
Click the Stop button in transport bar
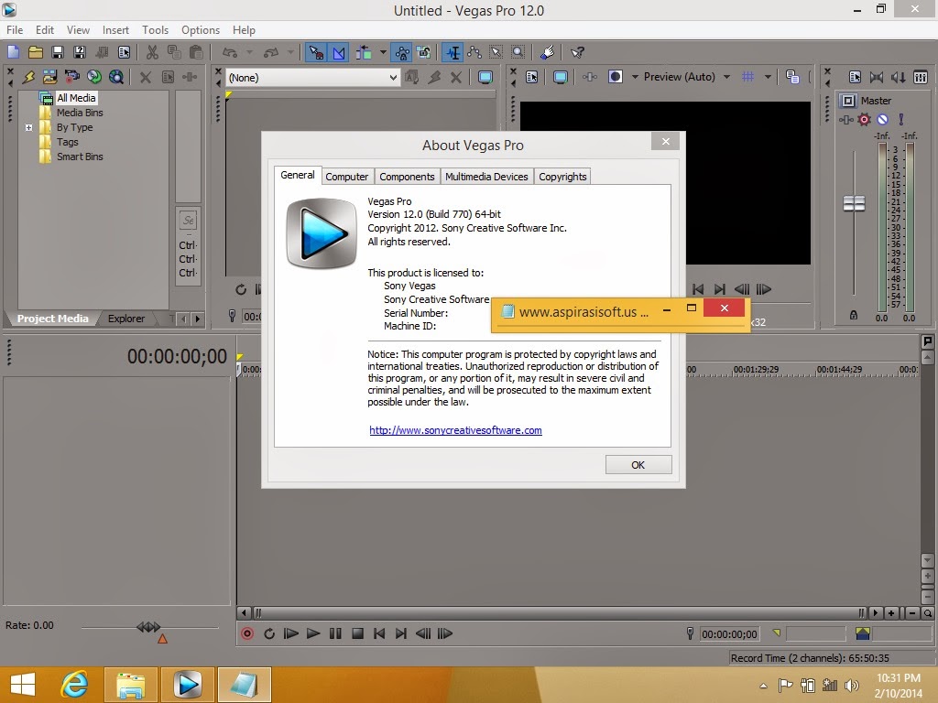358,633
